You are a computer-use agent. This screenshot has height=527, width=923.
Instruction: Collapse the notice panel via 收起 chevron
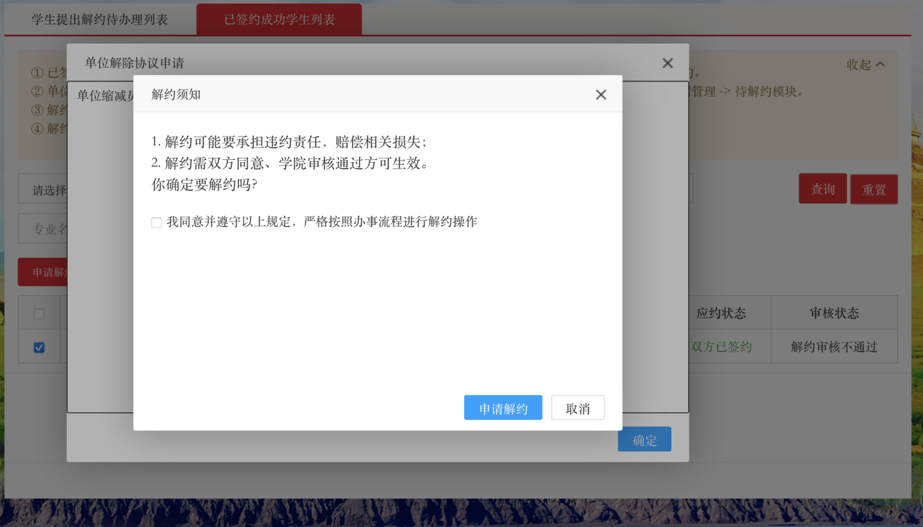pos(866,65)
